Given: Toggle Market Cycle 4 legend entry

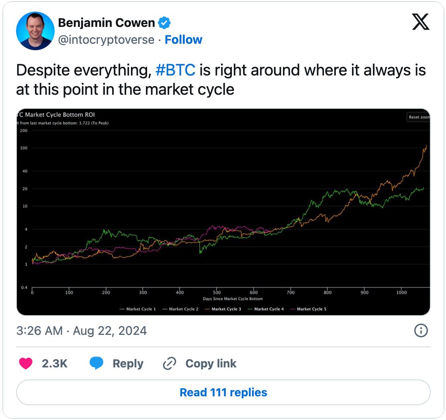Looking at the screenshot, I should [266, 309].
